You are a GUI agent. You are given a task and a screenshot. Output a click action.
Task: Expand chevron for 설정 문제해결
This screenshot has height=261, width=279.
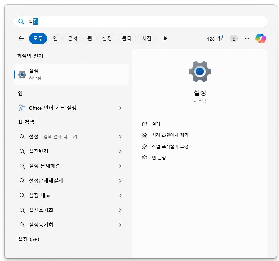[x=121, y=166]
